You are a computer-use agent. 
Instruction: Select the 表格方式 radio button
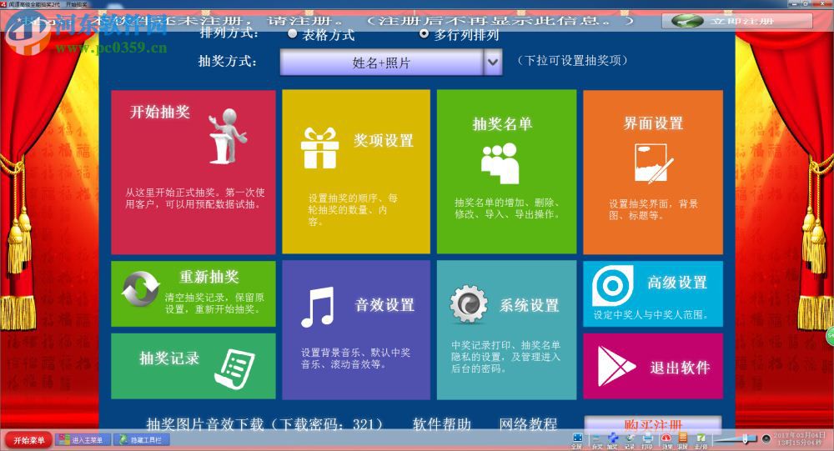pyautogui.click(x=292, y=34)
